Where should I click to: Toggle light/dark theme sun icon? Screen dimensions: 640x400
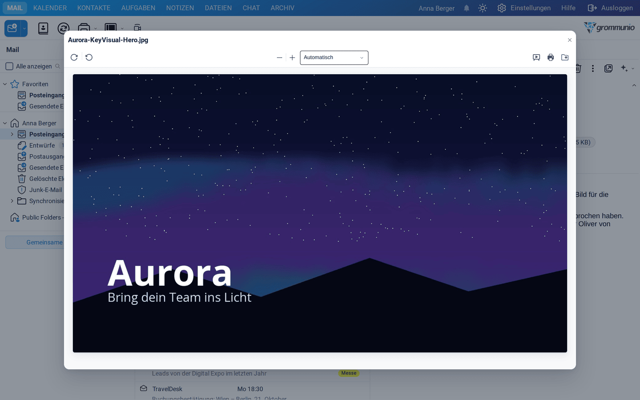coord(483,8)
